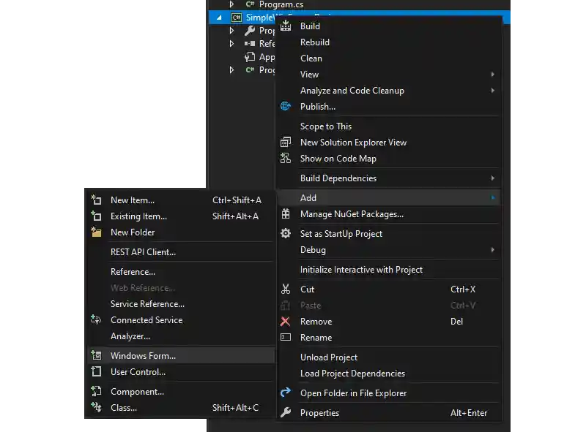586x432 pixels.
Task: Click the Manage NuGet Packages icon
Action: point(286,214)
